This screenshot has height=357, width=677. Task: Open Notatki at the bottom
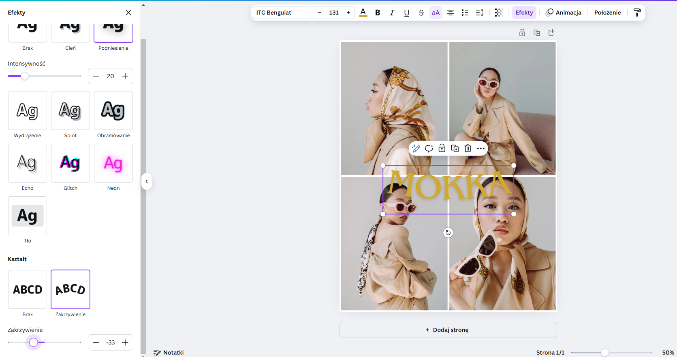(169, 353)
